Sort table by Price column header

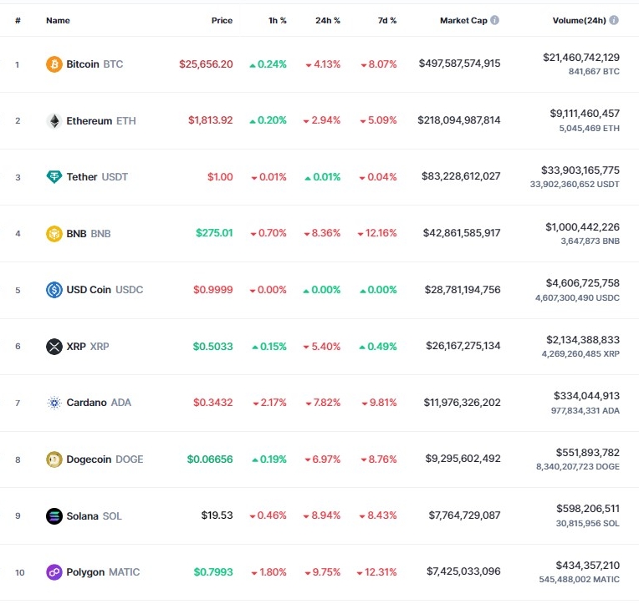click(x=222, y=20)
